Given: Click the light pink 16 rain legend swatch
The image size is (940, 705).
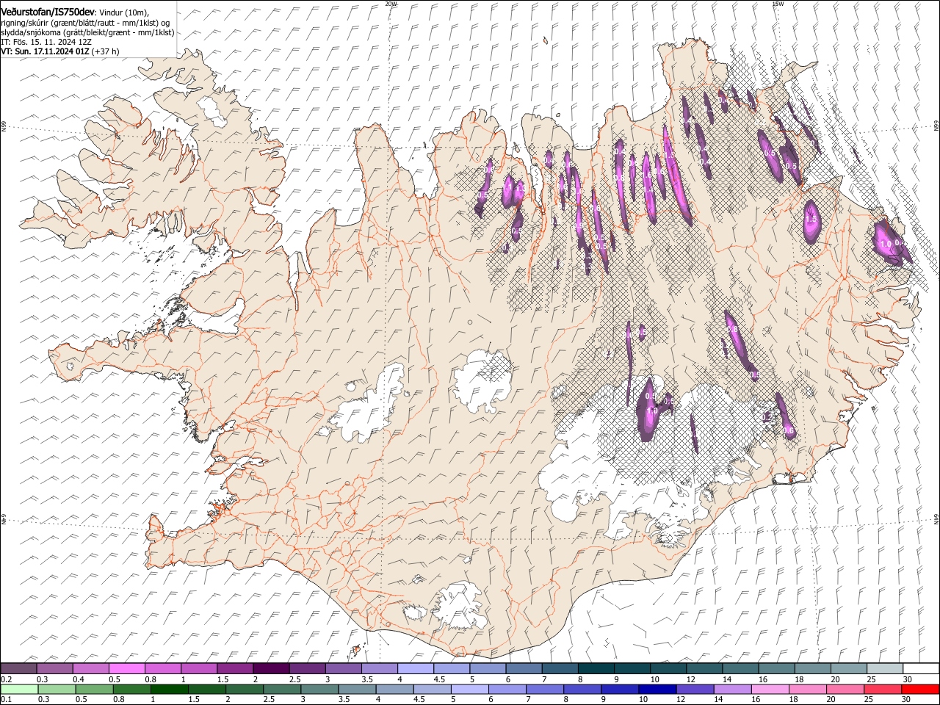Looking at the screenshot, I should pos(769,689).
